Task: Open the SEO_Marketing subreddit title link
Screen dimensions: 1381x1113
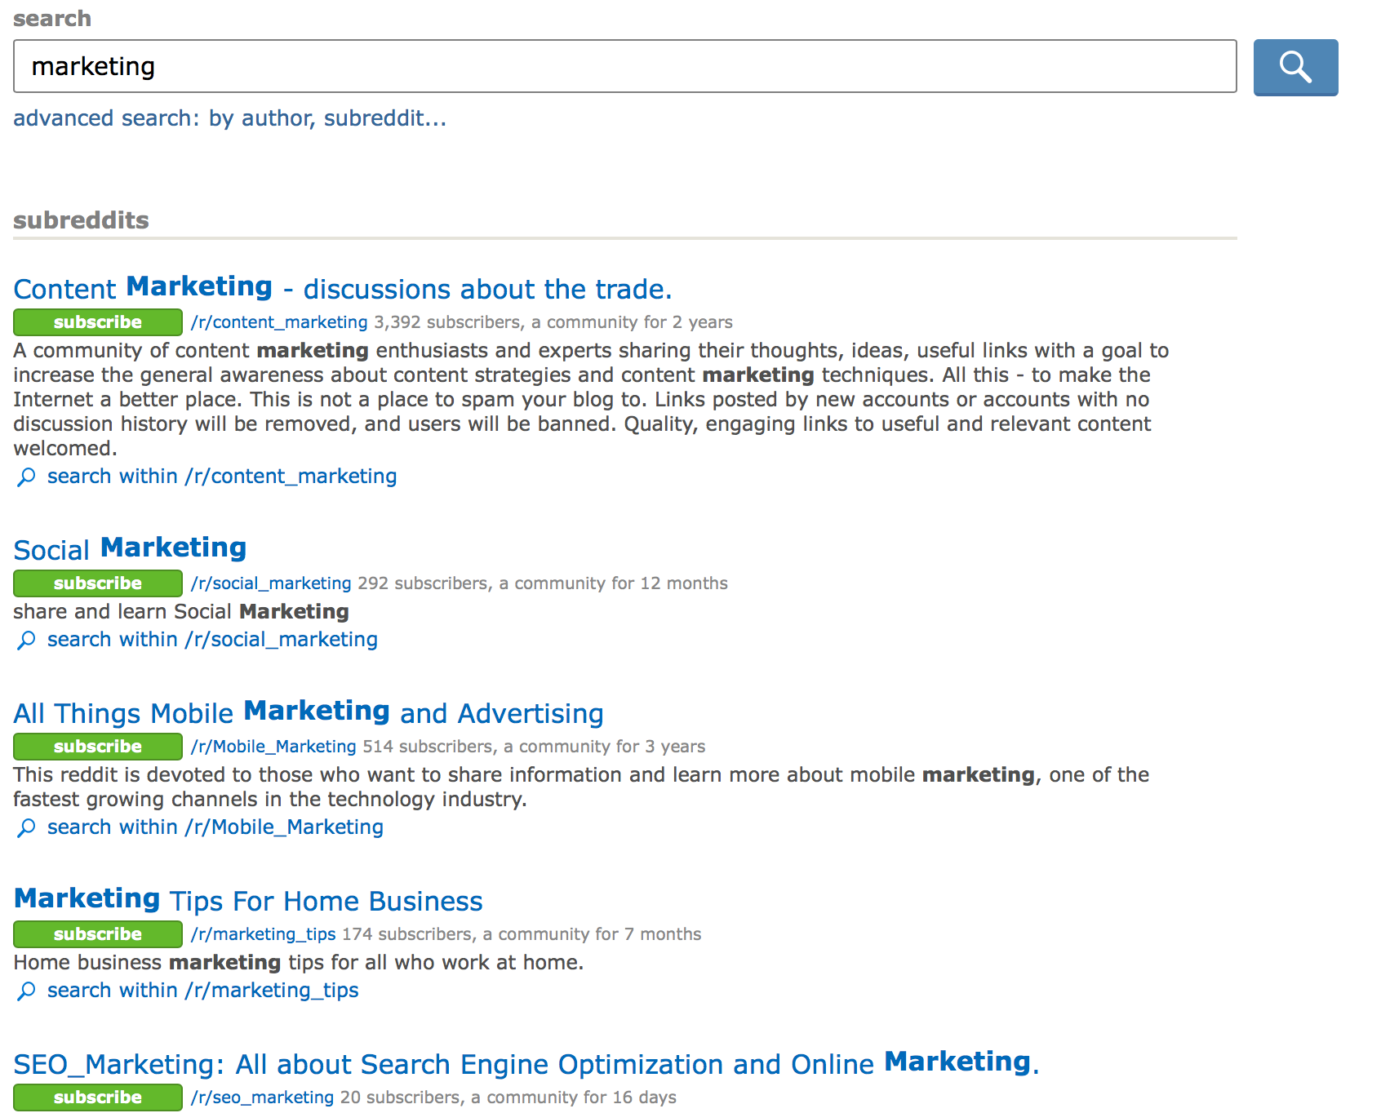Action: pyautogui.click(x=526, y=1064)
